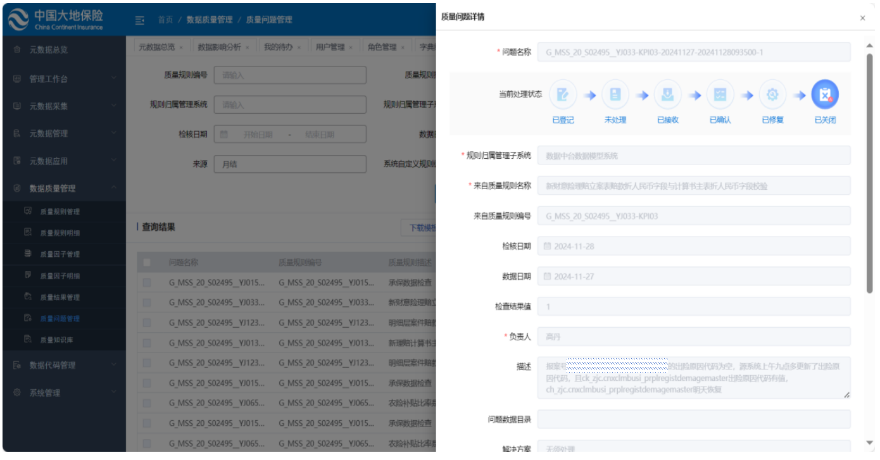
Task: Click the 已关闭 status step icon
Action: pos(825,95)
